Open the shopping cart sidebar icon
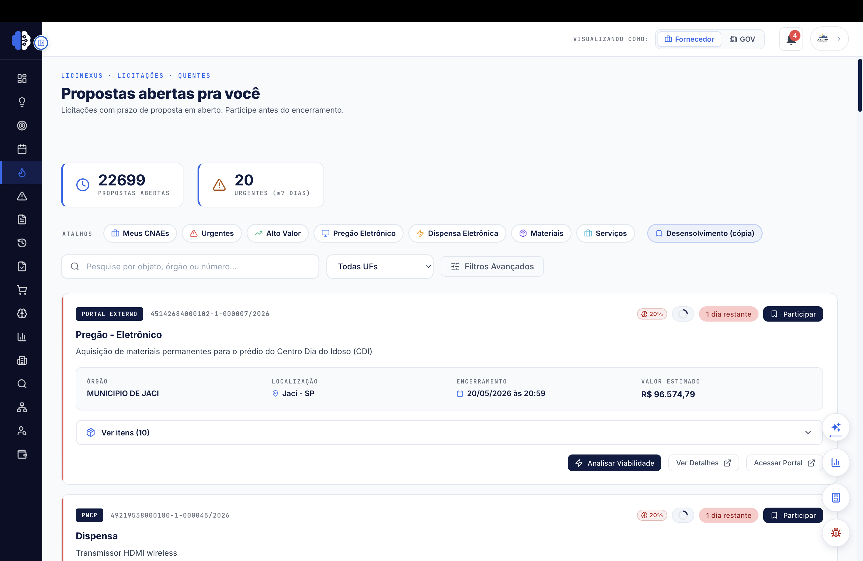Image resolution: width=863 pixels, height=561 pixels. click(x=22, y=290)
